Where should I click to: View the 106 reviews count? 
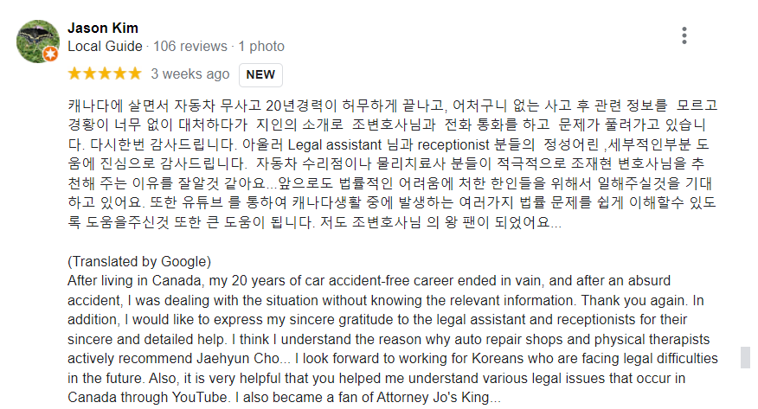point(190,47)
